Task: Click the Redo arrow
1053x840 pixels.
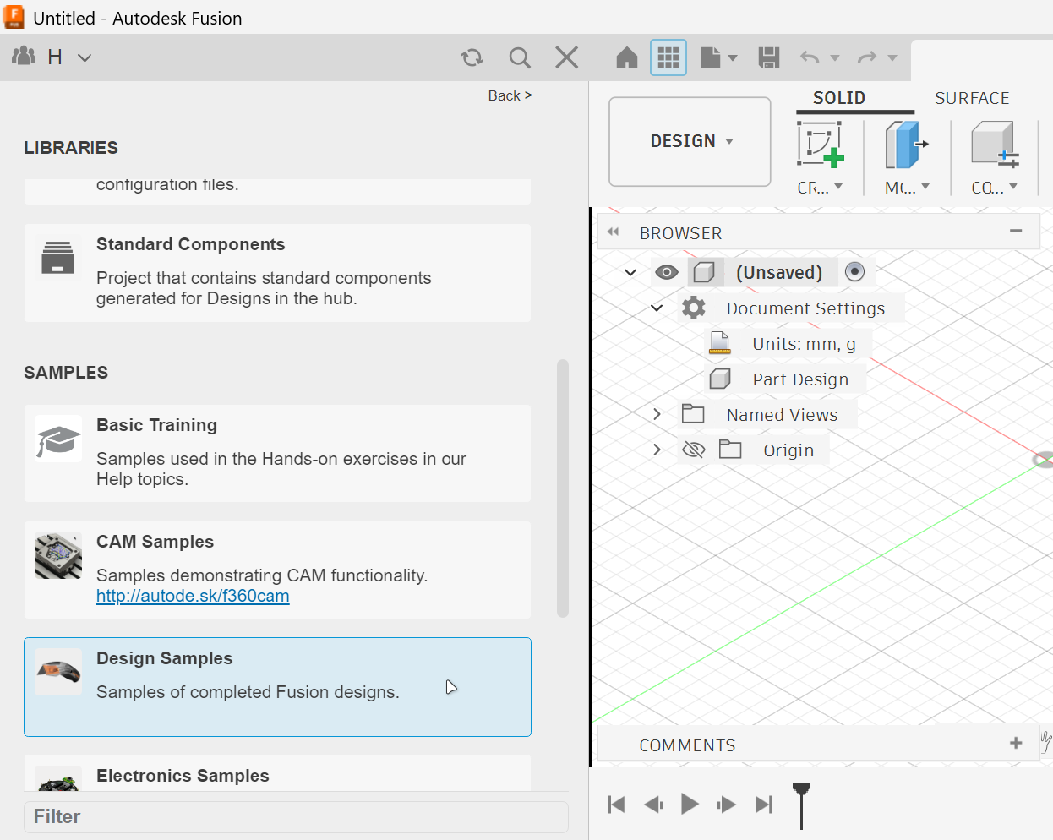Action: 867,57
